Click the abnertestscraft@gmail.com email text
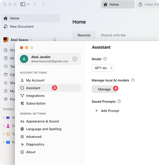The width and height of the screenshot is (159, 165). (50, 61)
